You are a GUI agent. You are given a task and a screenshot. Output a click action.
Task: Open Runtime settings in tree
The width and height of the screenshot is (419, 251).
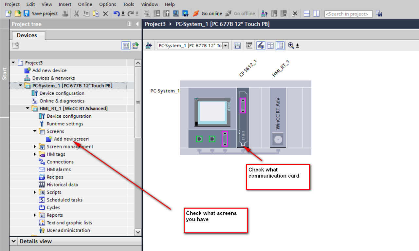click(65, 124)
